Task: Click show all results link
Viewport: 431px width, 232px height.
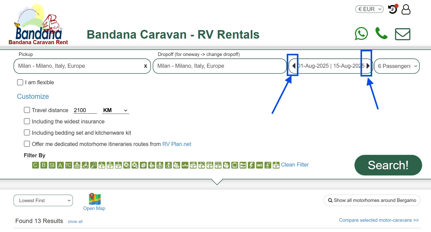Action: 75,221
